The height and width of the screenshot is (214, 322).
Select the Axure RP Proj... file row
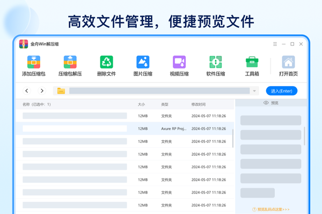click(125, 128)
